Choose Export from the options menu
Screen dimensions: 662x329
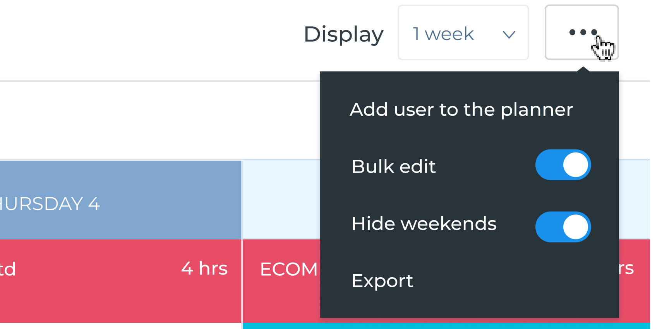click(x=382, y=281)
